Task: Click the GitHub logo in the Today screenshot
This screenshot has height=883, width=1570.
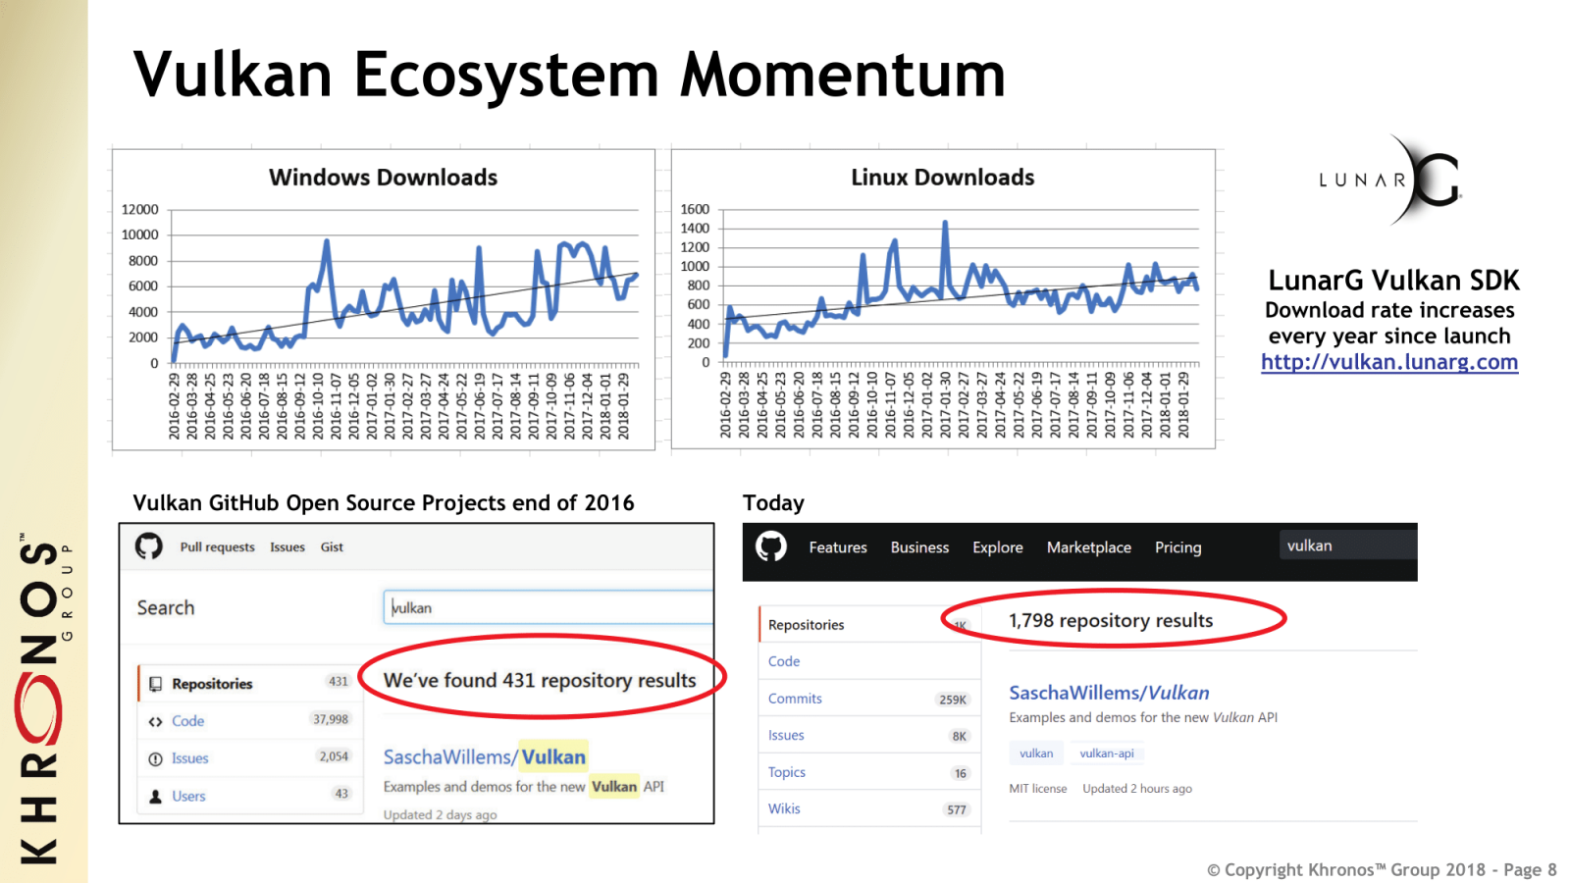Action: 771,546
